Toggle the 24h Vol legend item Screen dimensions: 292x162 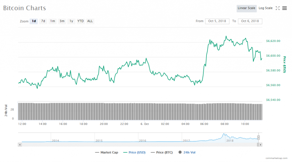(x=187, y=153)
